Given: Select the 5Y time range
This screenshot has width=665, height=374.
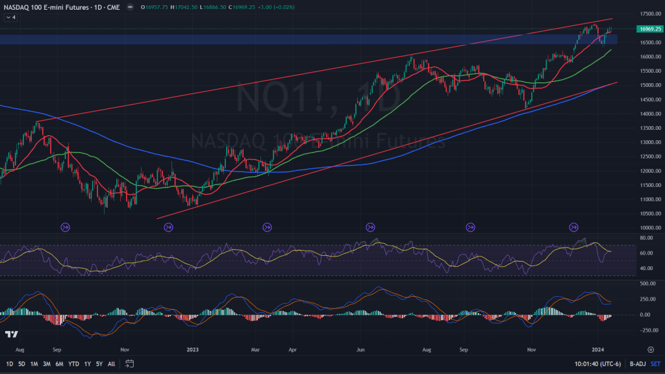Looking at the screenshot, I should coord(99,364).
